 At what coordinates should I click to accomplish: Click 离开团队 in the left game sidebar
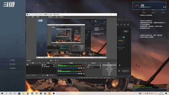pos(12,64)
